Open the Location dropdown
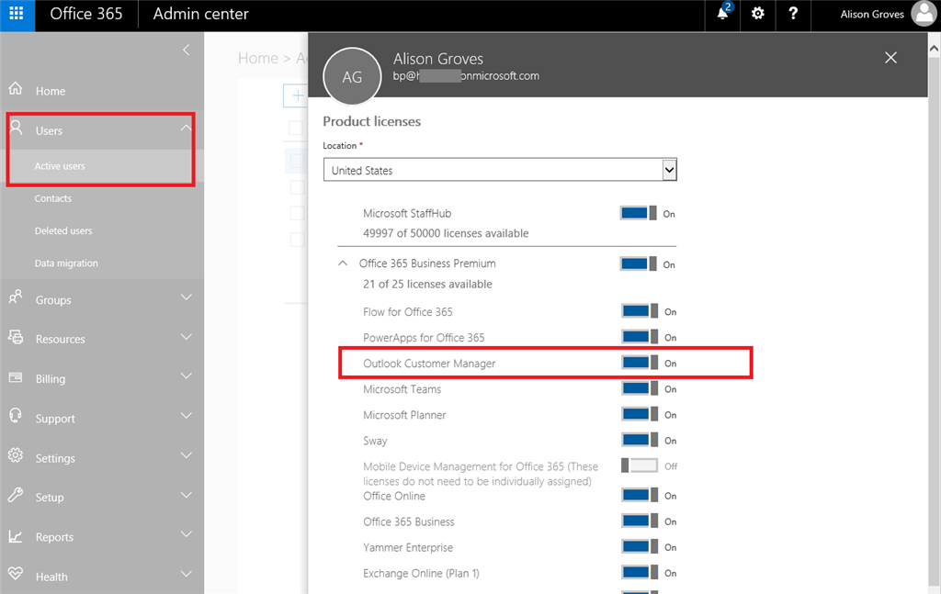Screen dimensions: 941x594 click(500, 170)
